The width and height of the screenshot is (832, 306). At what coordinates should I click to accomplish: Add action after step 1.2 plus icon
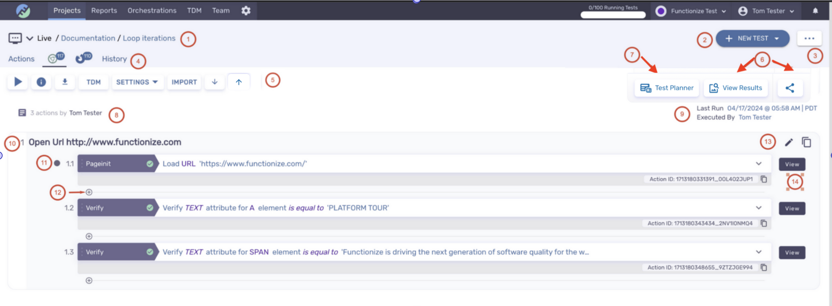click(89, 236)
